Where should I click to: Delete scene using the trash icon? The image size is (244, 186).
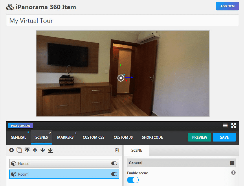click(117, 150)
